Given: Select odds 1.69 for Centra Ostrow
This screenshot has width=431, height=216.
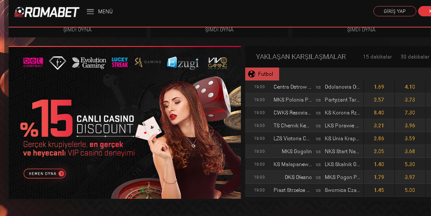Looking at the screenshot, I should tap(379, 87).
